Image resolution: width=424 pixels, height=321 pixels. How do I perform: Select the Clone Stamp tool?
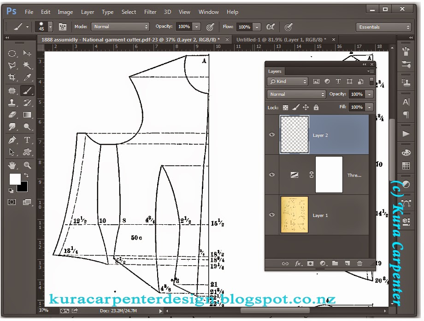pyautogui.click(x=12, y=103)
